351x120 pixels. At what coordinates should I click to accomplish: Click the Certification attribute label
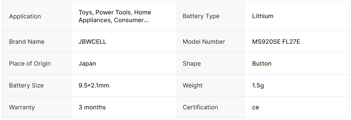point(200,107)
